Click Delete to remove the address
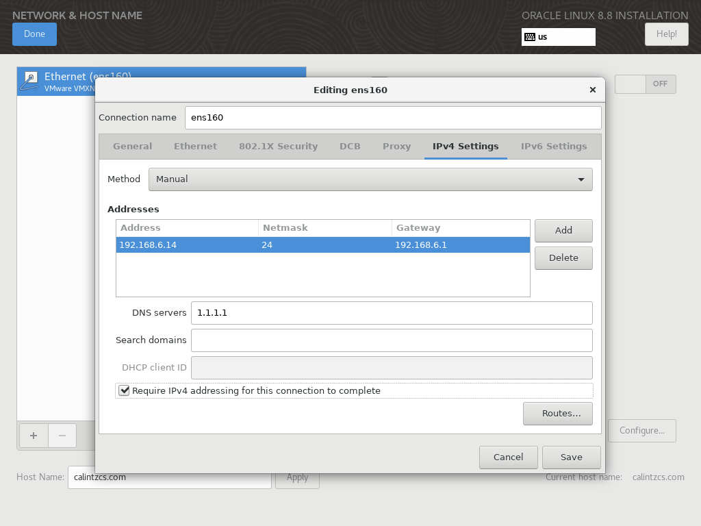Image resolution: width=701 pixels, height=526 pixels. [563, 258]
